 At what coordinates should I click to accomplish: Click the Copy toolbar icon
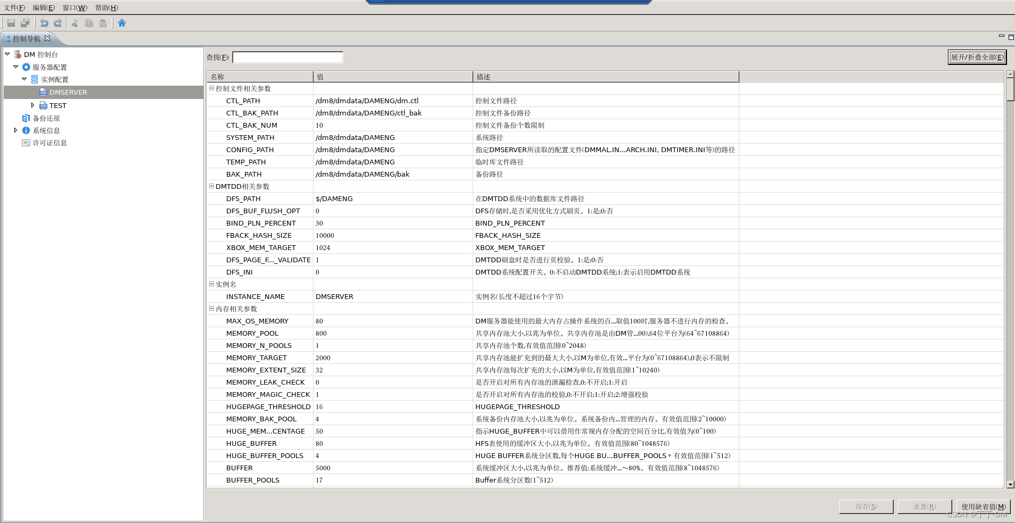point(88,22)
